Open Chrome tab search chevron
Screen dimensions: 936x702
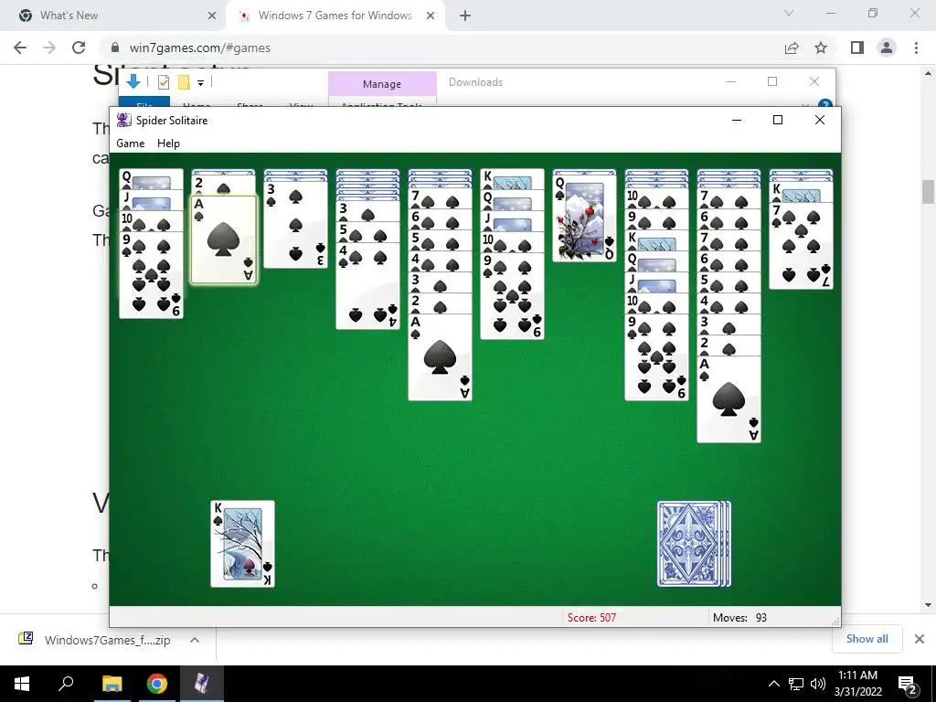[789, 13]
